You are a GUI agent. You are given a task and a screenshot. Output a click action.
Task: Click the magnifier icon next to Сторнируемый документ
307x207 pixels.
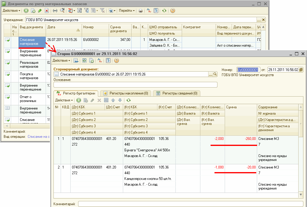click(215, 74)
